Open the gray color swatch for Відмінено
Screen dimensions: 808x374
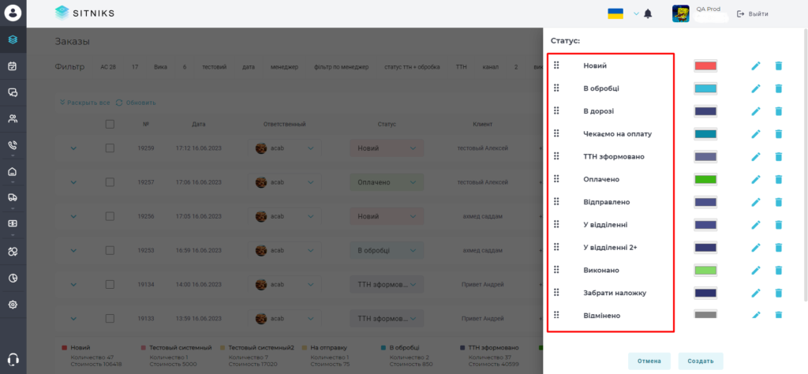[705, 315]
